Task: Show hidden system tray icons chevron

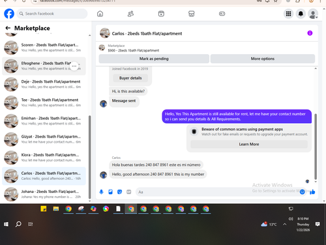Action: pos(284,224)
